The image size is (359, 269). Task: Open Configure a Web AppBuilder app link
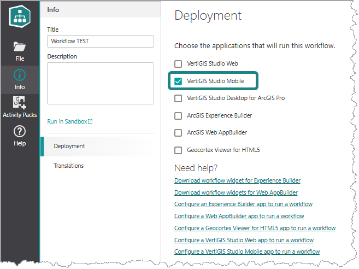pos(239,216)
